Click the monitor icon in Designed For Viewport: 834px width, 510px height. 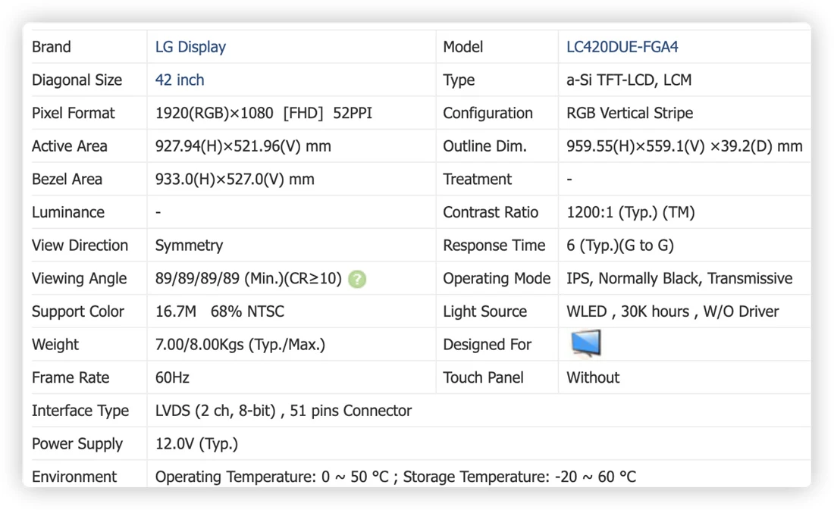(585, 343)
